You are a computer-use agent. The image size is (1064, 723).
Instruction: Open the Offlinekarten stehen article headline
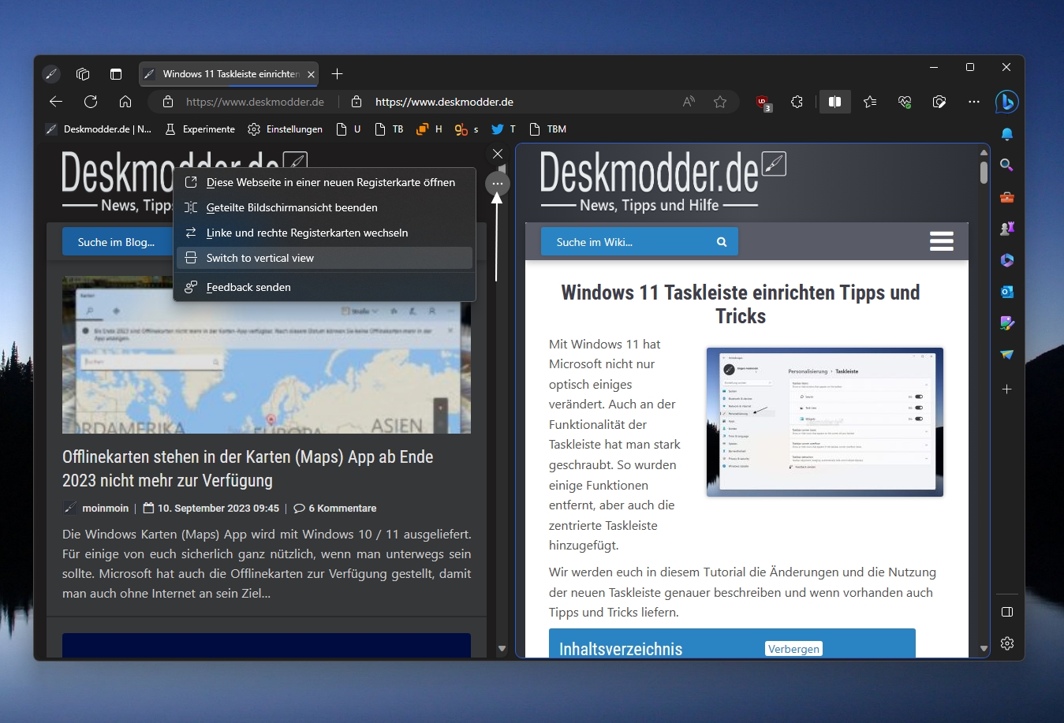[248, 468]
